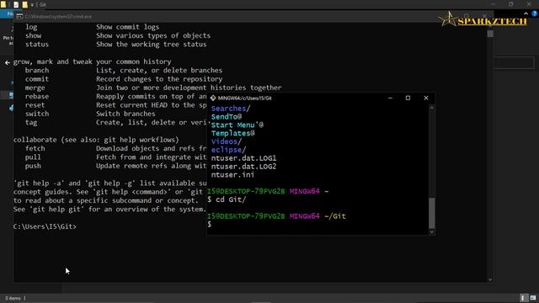
Task: Click 'ntuser.dat.LOG2' in Git Bash
Action: click(243, 167)
